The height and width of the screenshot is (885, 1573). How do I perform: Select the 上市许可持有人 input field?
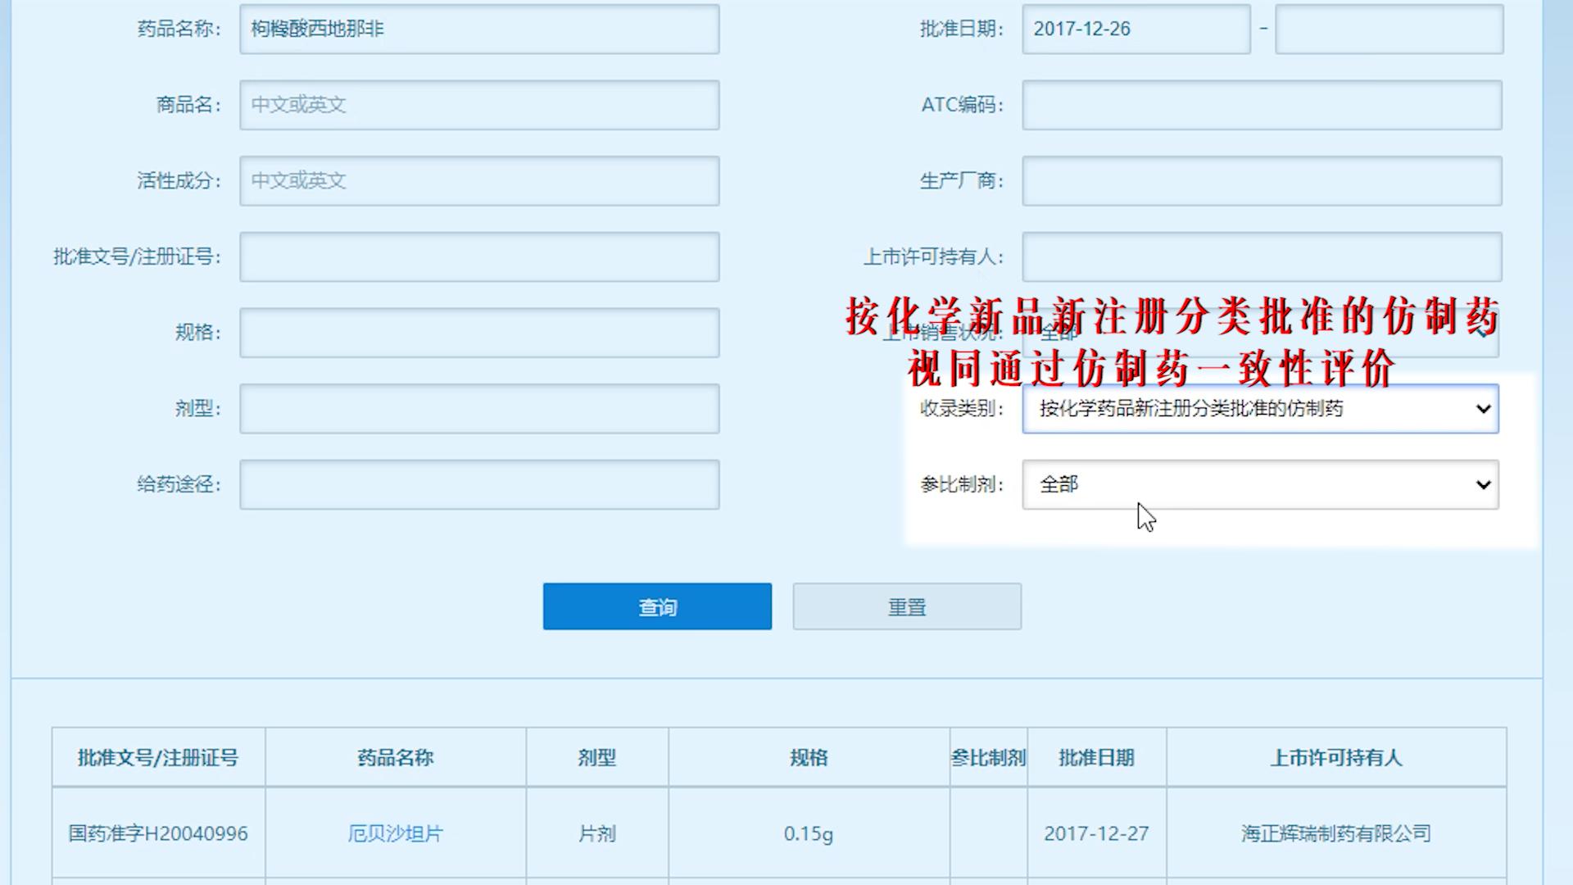1258,256
